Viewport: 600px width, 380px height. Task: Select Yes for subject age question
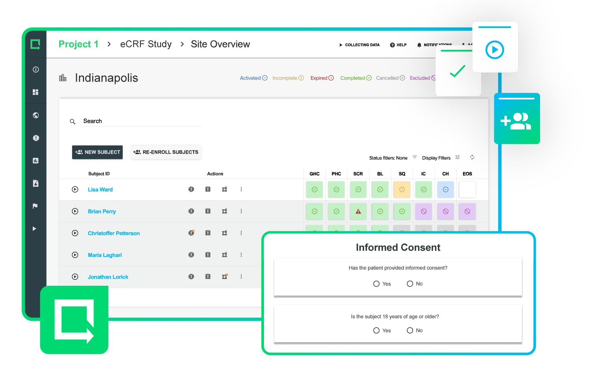[x=376, y=330]
